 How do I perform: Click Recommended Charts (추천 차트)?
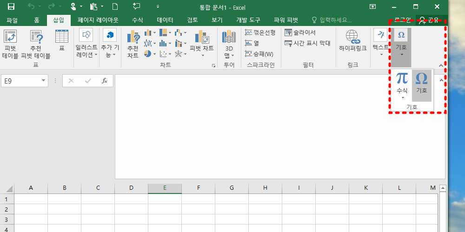(x=133, y=44)
